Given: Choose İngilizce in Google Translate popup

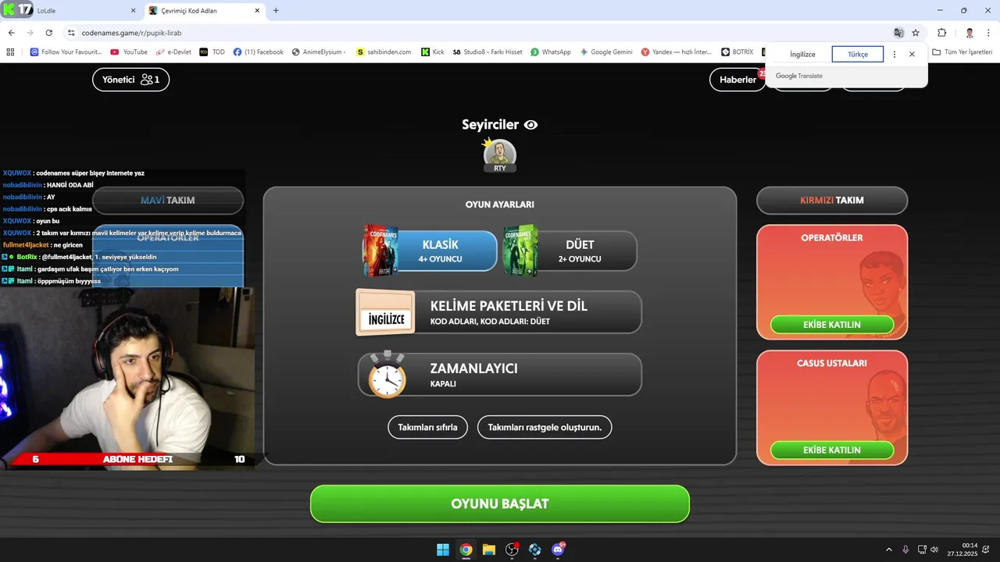Looking at the screenshot, I should click(x=802, y=55).
